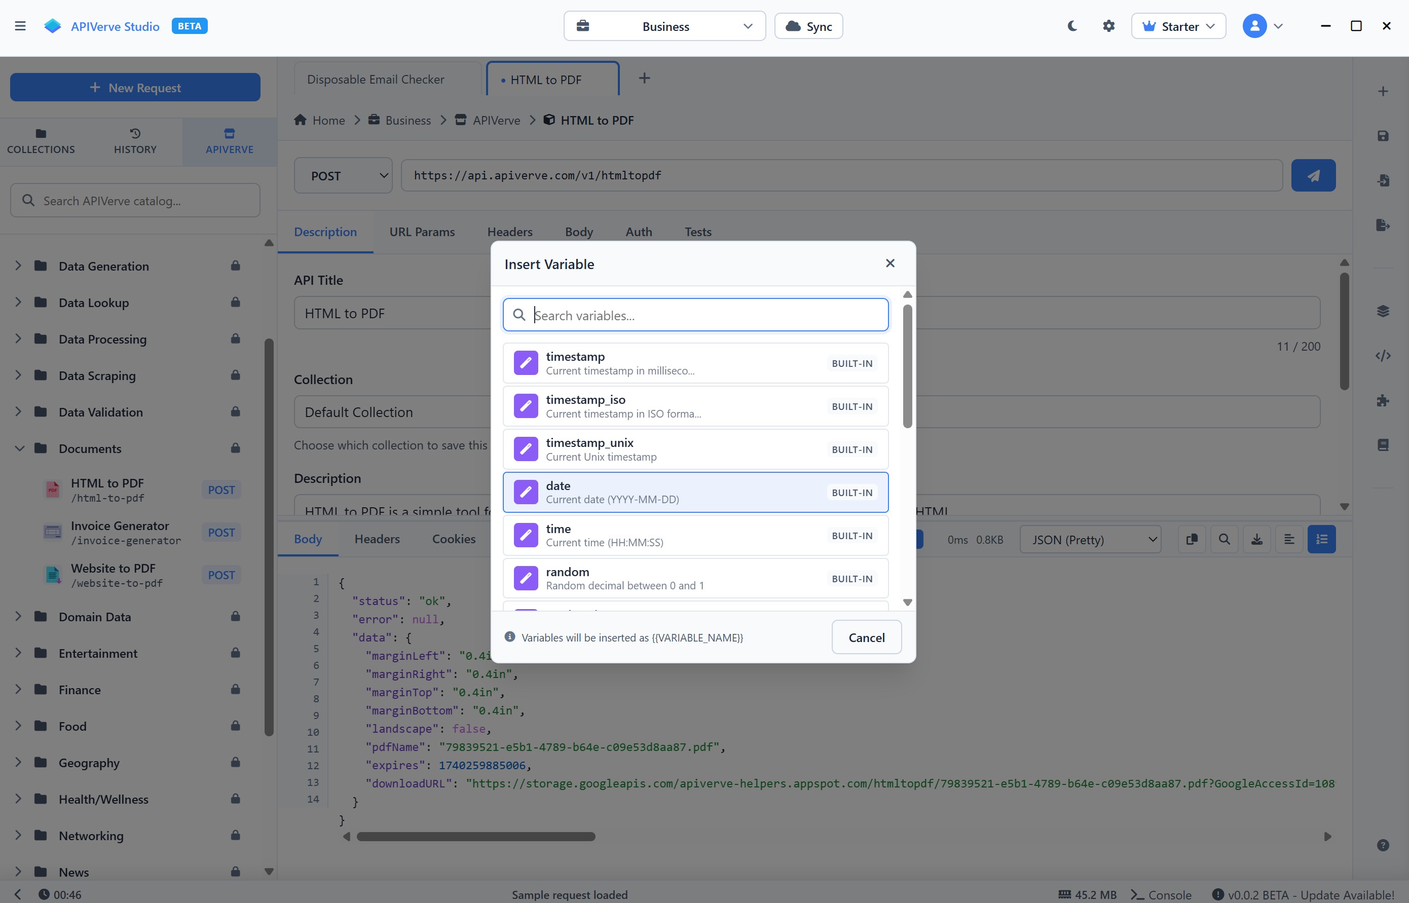Click the New Request button
Viewport: 1409px width, 903px height.
[x=135, y=88]
